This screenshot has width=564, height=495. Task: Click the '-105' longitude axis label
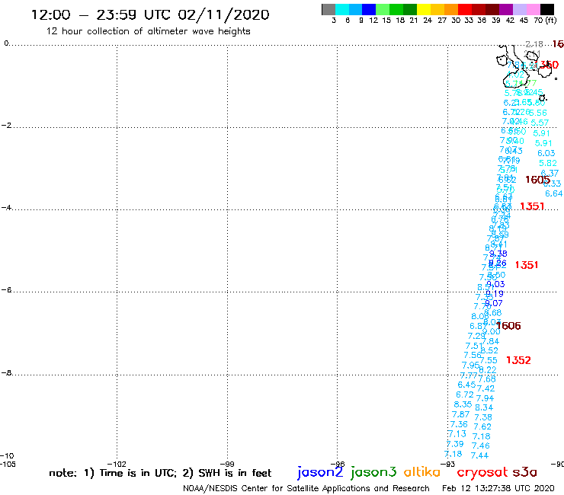coord(8,464)
